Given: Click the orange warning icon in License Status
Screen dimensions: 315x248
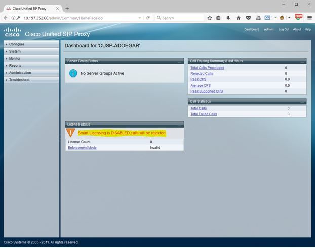Looking at the screenshot, I should click(70, 133).
